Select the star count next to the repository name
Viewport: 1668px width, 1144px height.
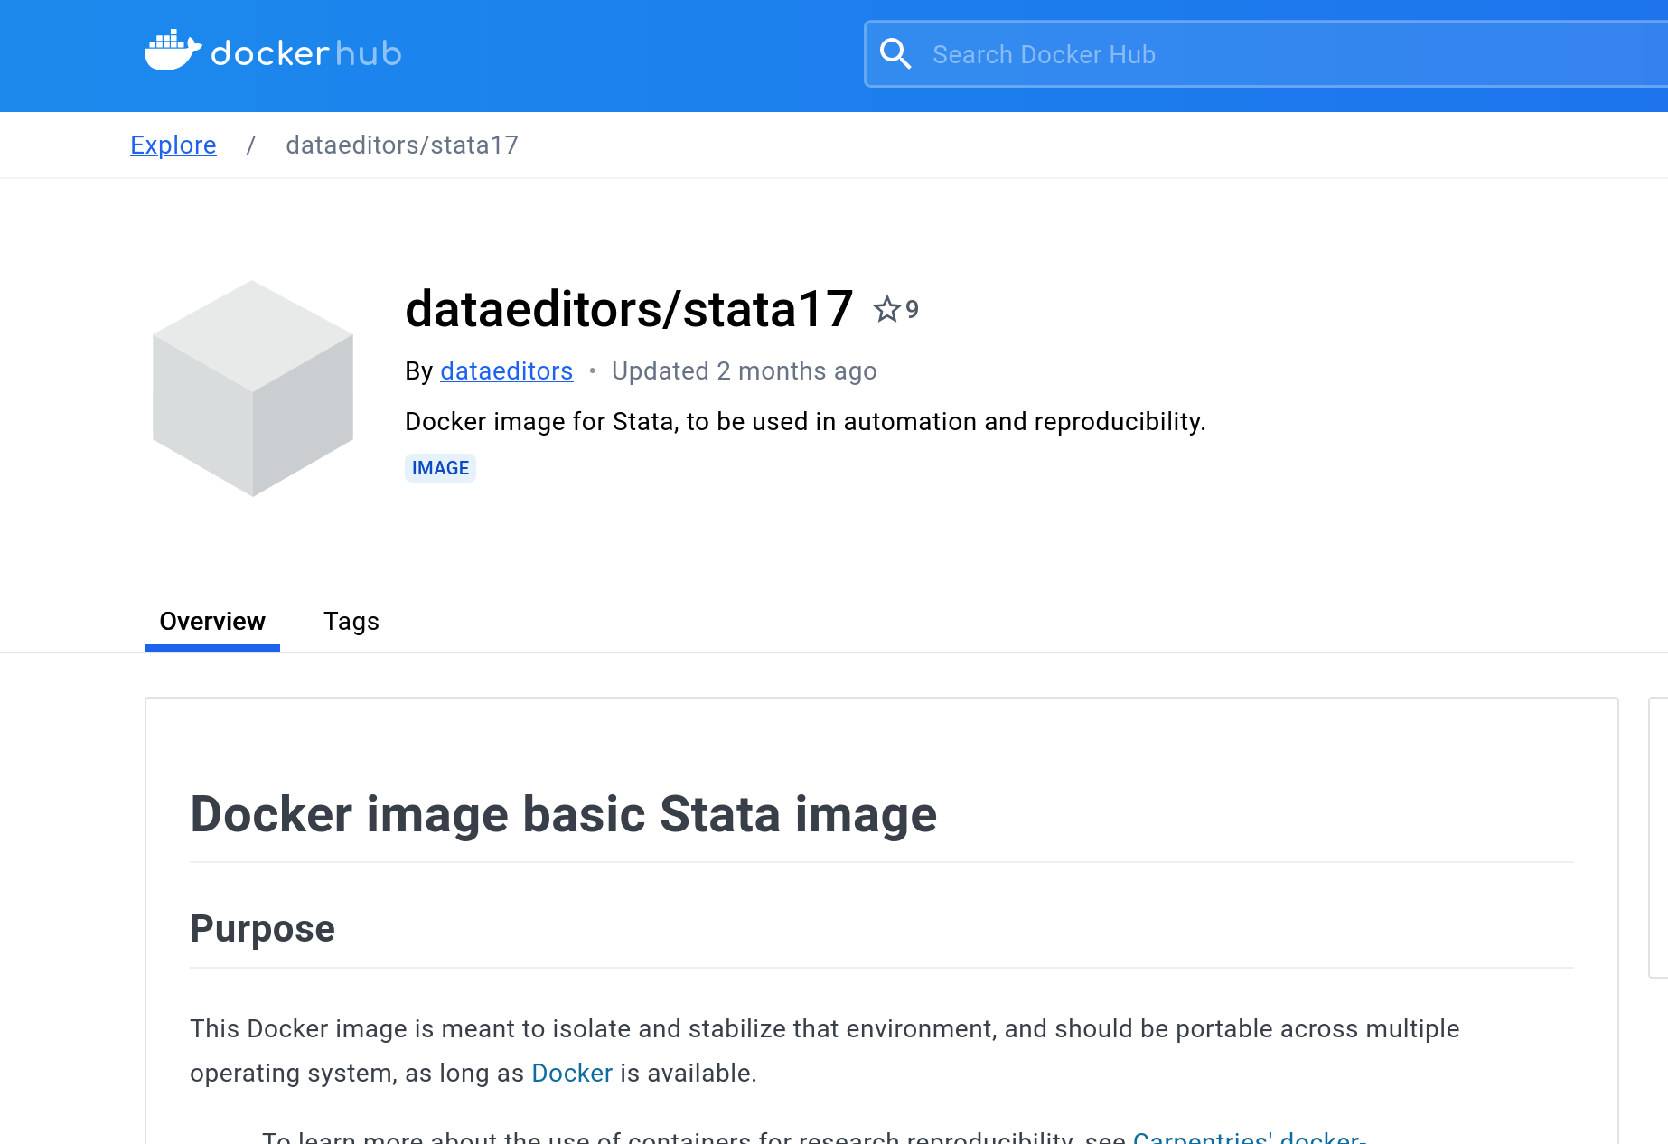tap(912, 309)
